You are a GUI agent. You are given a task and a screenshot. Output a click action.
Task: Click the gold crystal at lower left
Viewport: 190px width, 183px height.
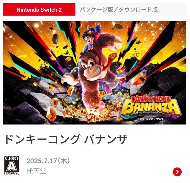point(52,114)
